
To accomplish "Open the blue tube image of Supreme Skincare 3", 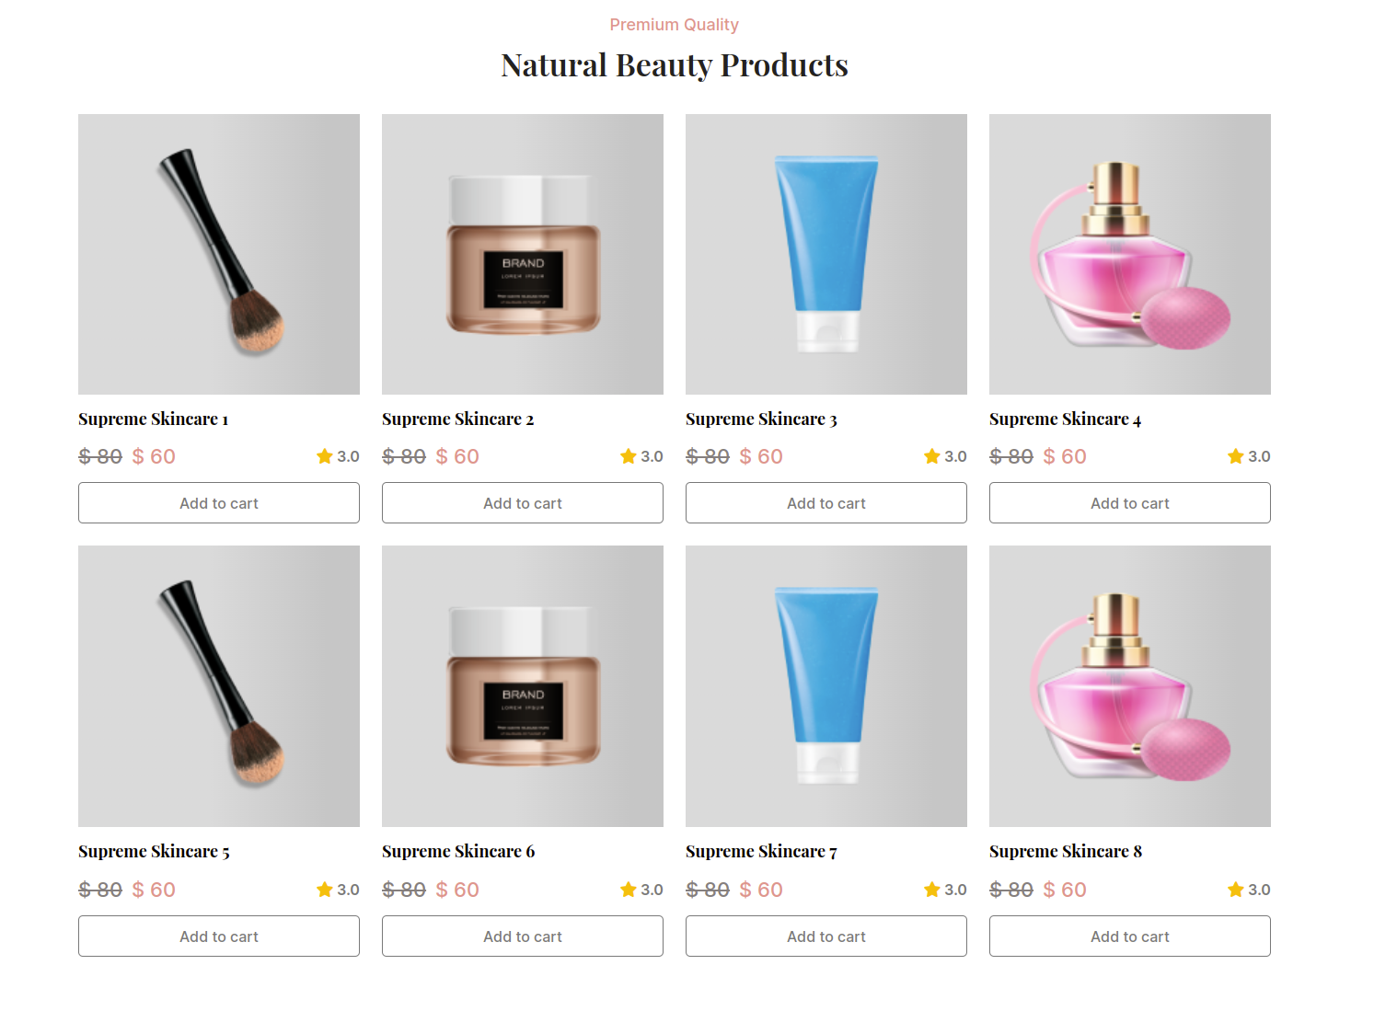I will click(x=826, y=254).
